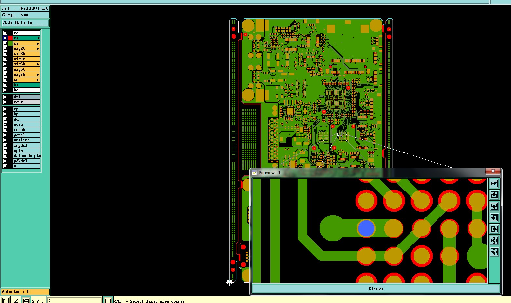
Task: Click the pan left icon in Popview
Action: tap(494, 217)
